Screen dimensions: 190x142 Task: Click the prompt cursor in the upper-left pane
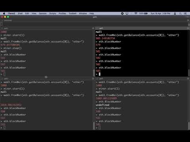click(4, 74)
